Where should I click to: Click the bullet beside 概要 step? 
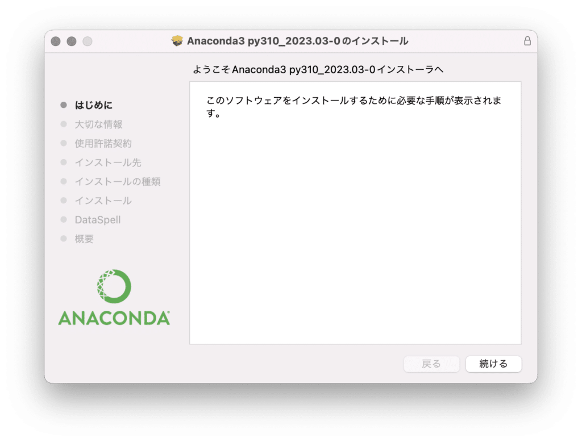(64, 239)
